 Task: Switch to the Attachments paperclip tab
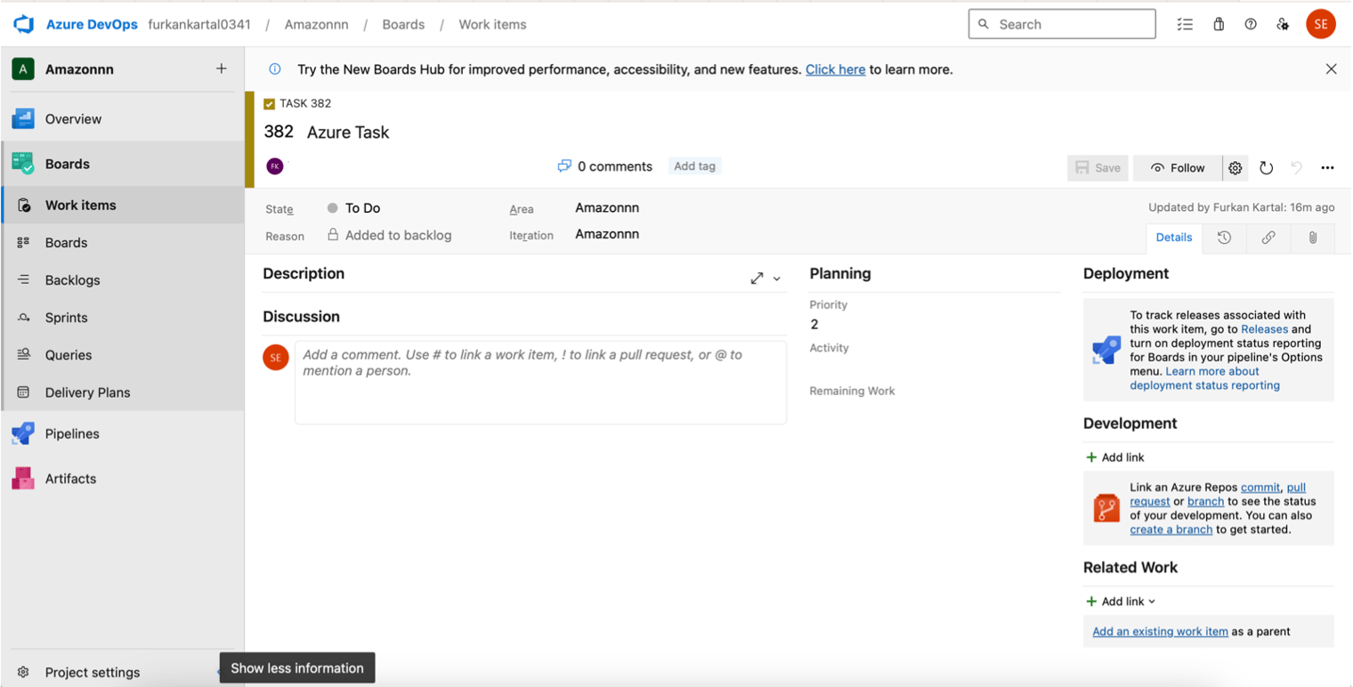coord(1312,238)
